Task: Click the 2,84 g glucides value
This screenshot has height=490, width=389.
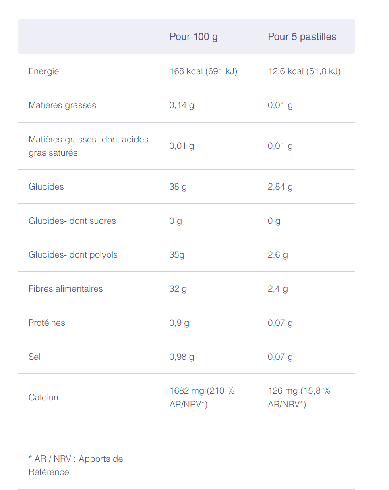Action: click(x=280, y=187)
